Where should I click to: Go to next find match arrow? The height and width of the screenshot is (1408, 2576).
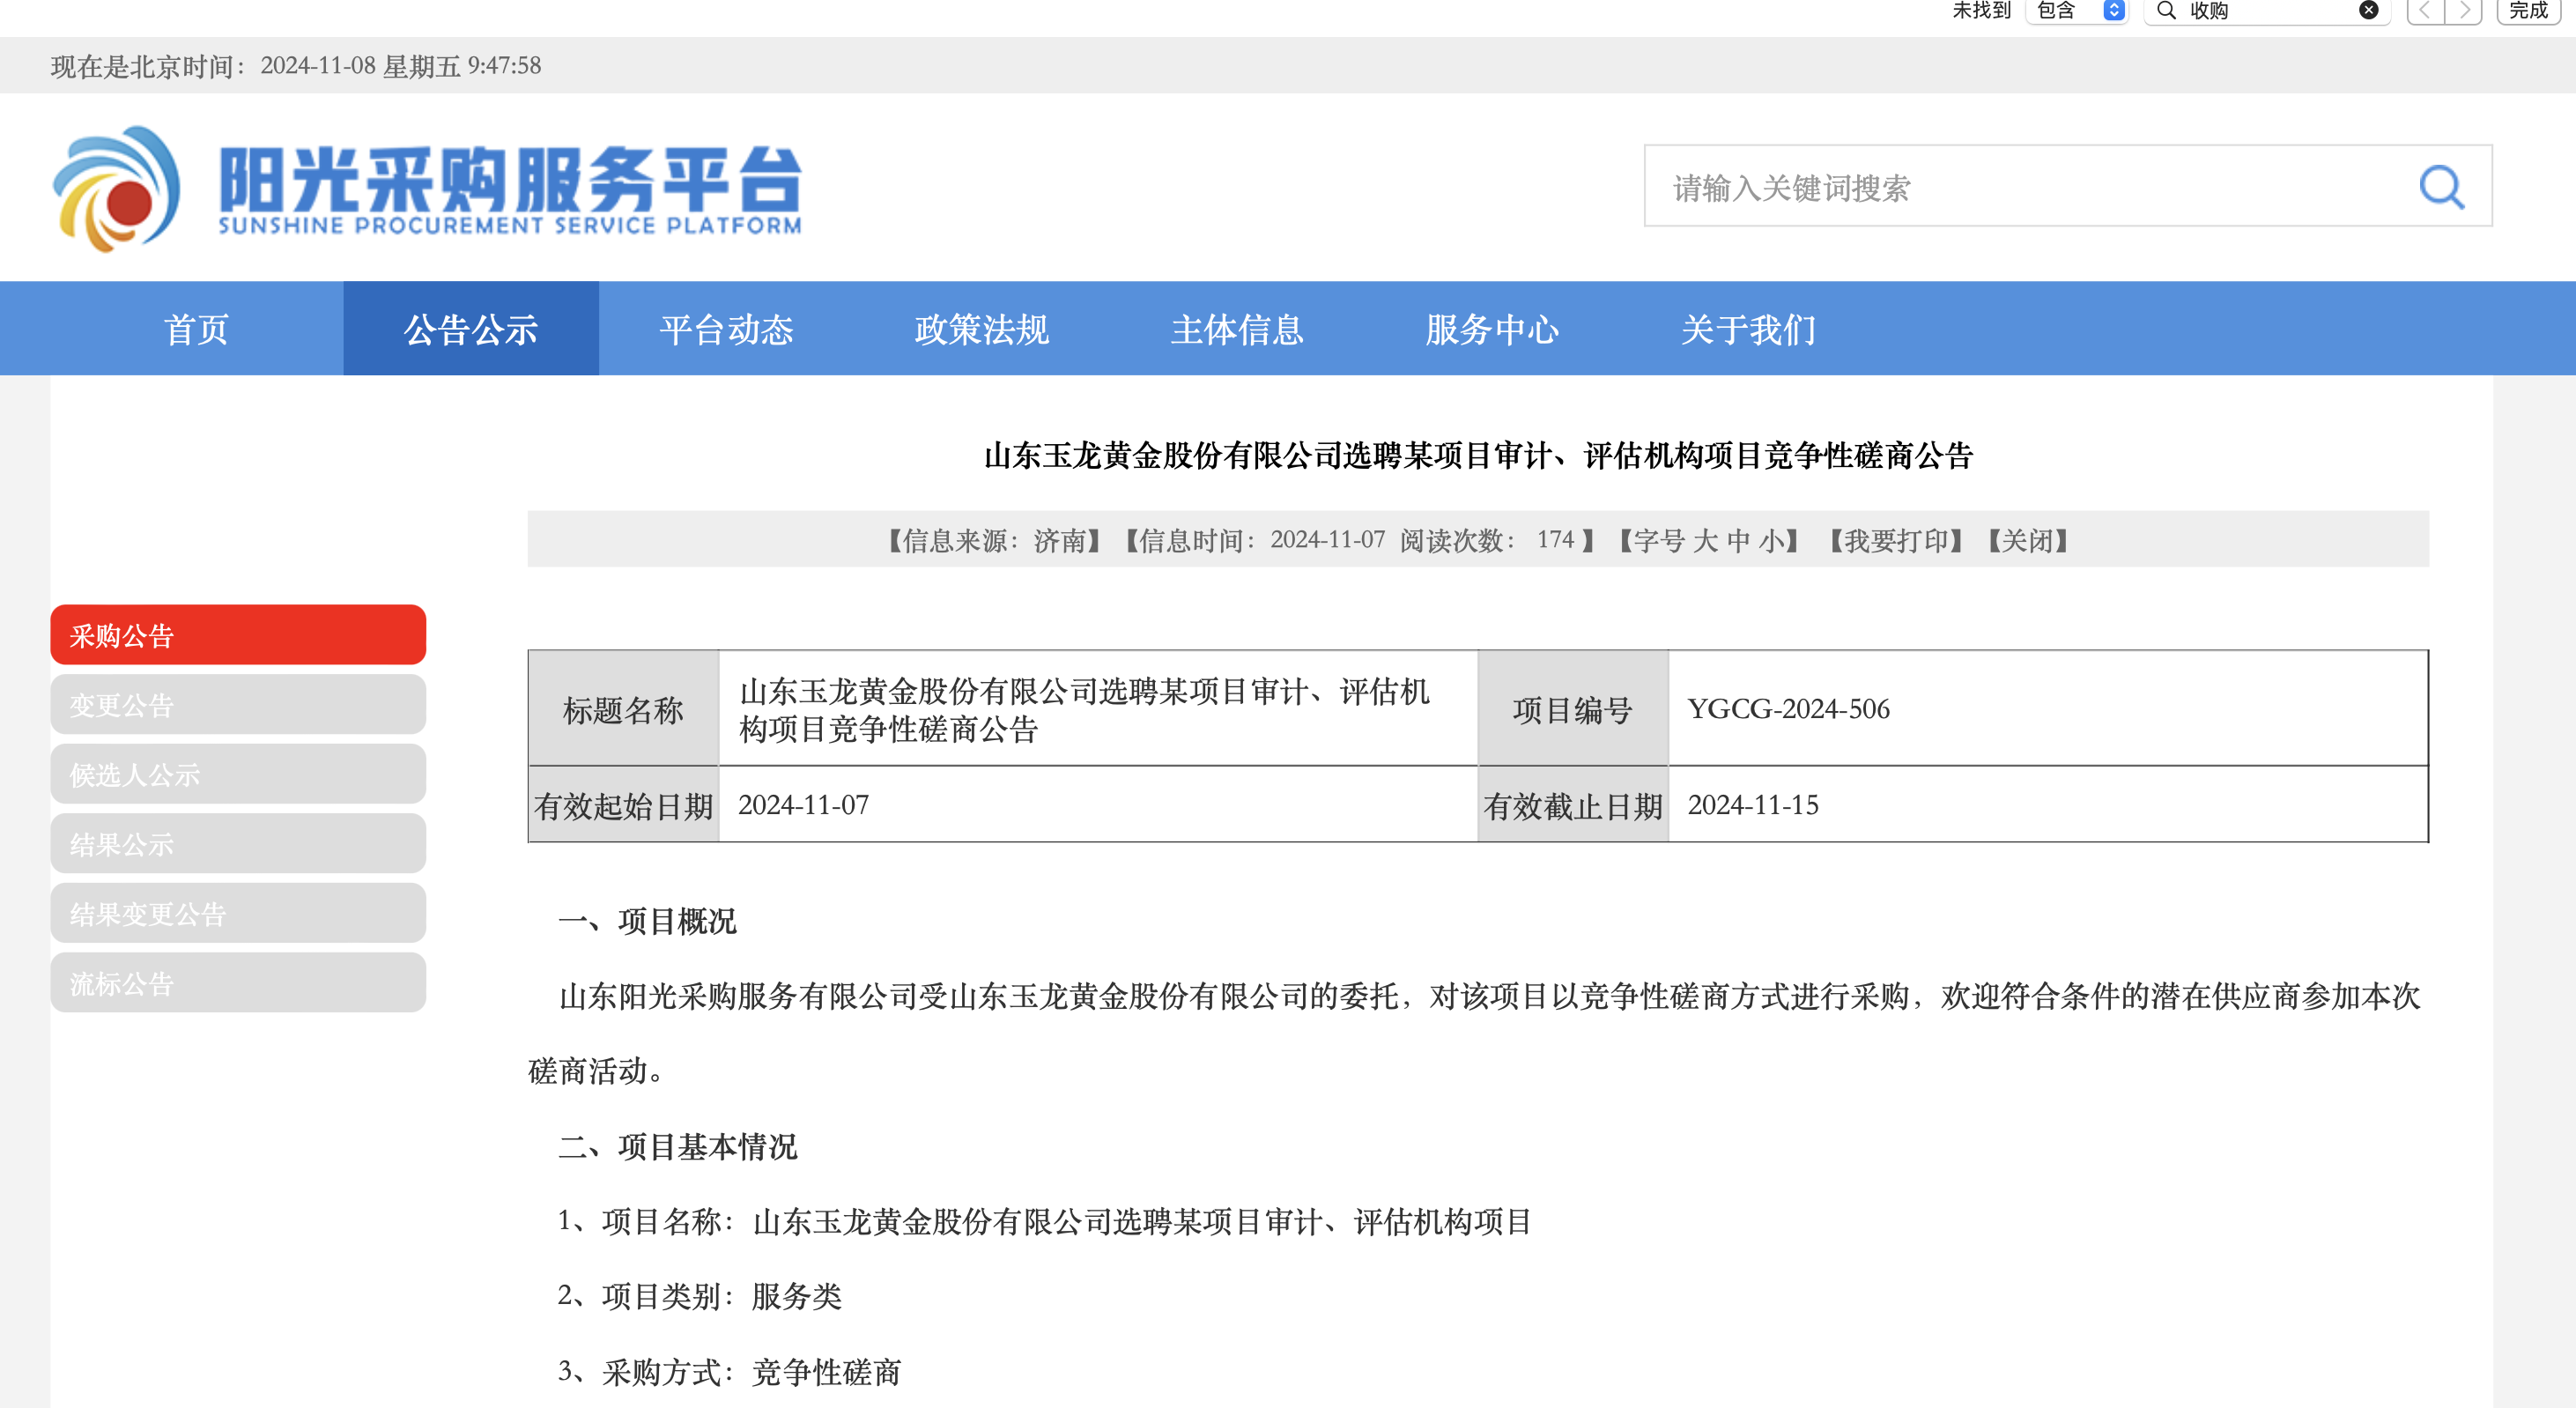point(2464,11)
